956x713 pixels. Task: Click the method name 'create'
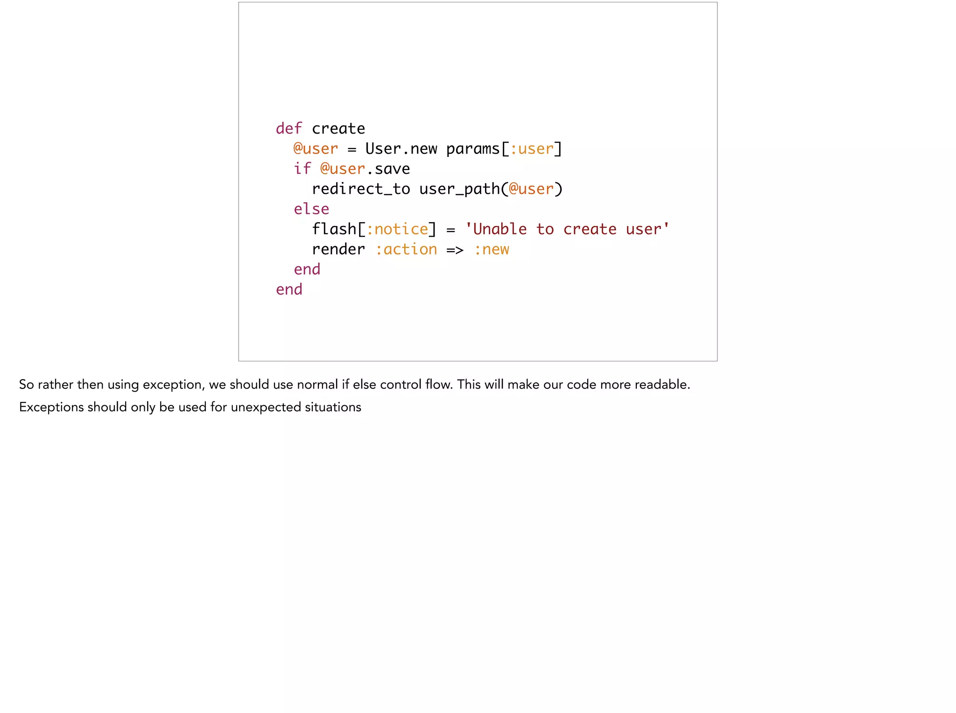click(338, 128)
